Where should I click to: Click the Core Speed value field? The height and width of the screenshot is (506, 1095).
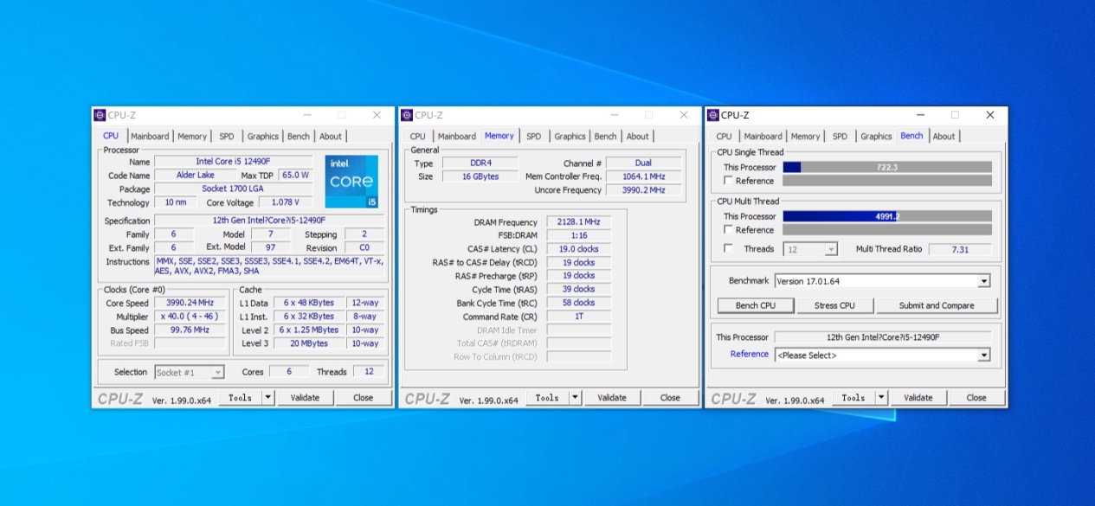coord(190,303)
